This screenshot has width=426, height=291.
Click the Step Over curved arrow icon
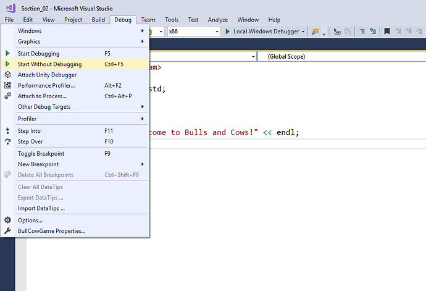pyautogui.click(x=7, y=141)
